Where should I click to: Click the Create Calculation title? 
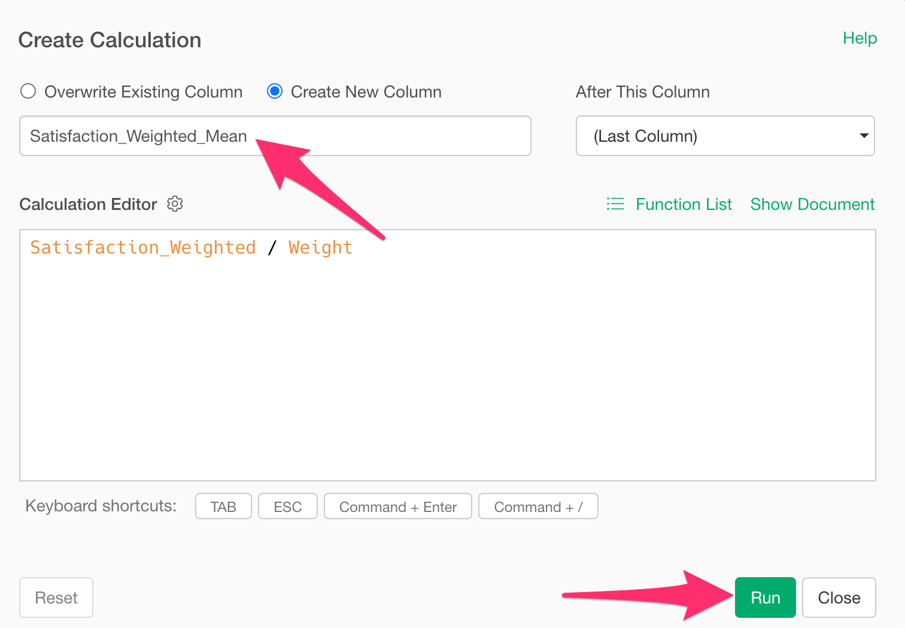point(110,40)
